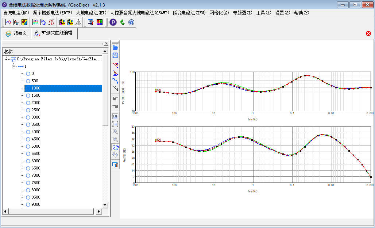Click the purple P logo toolbar icon

click(113, 22)
